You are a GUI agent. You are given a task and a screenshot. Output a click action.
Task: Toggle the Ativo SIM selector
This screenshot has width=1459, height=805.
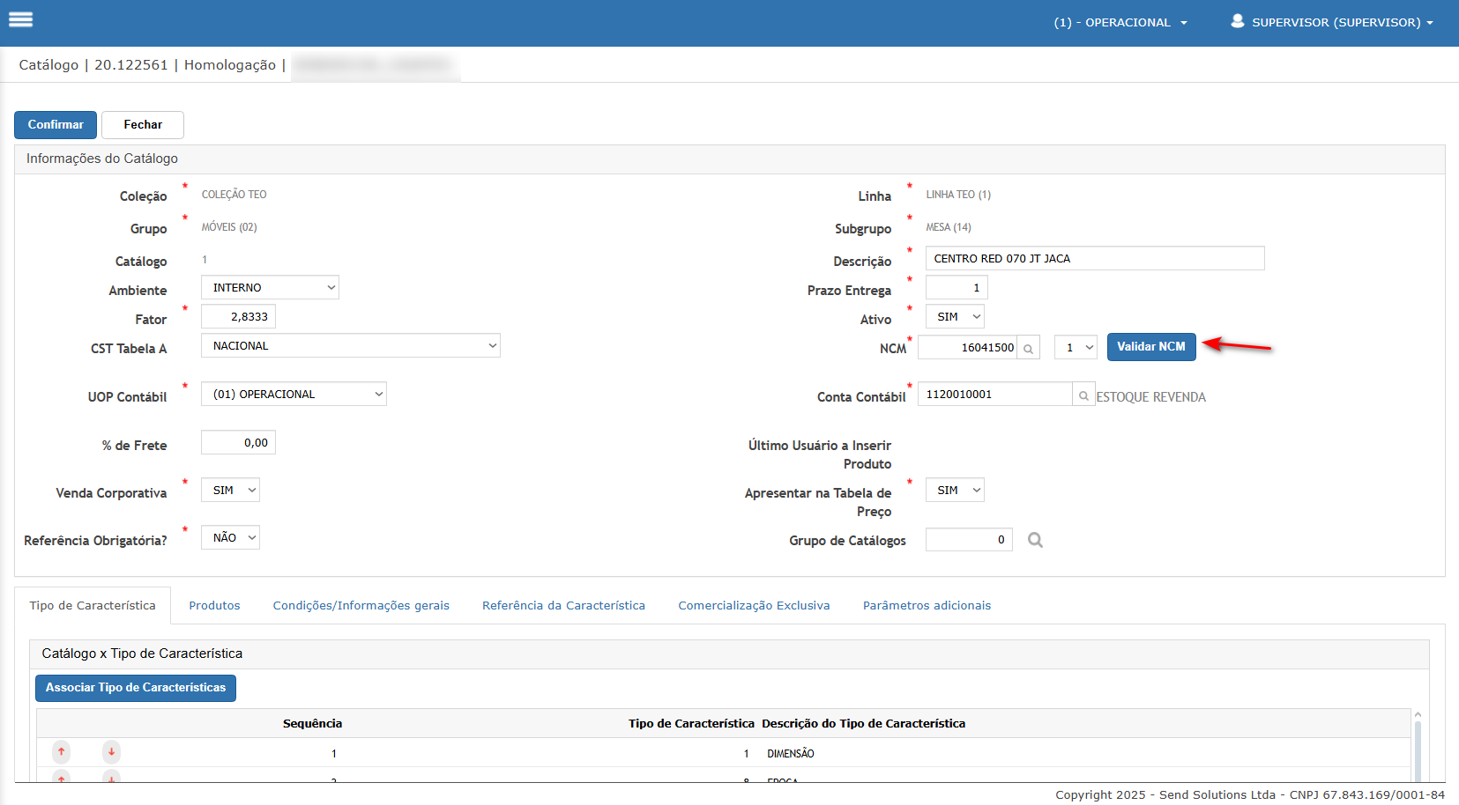[x=955, y=317]
